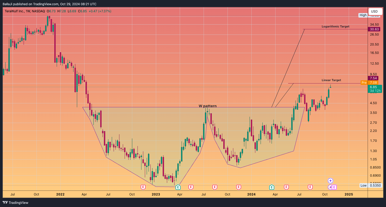The image size is (386, 207).
Task: Click the 26.50 price axis label
Action: point(374,35)
